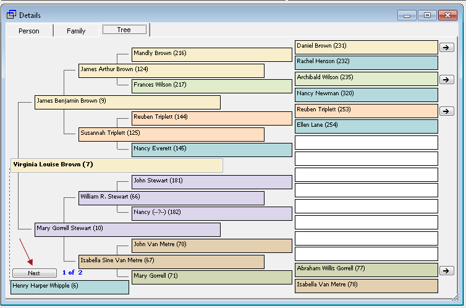Click the Next button
Viewport: 466px width, 308px height.
(x=35, y=273)
